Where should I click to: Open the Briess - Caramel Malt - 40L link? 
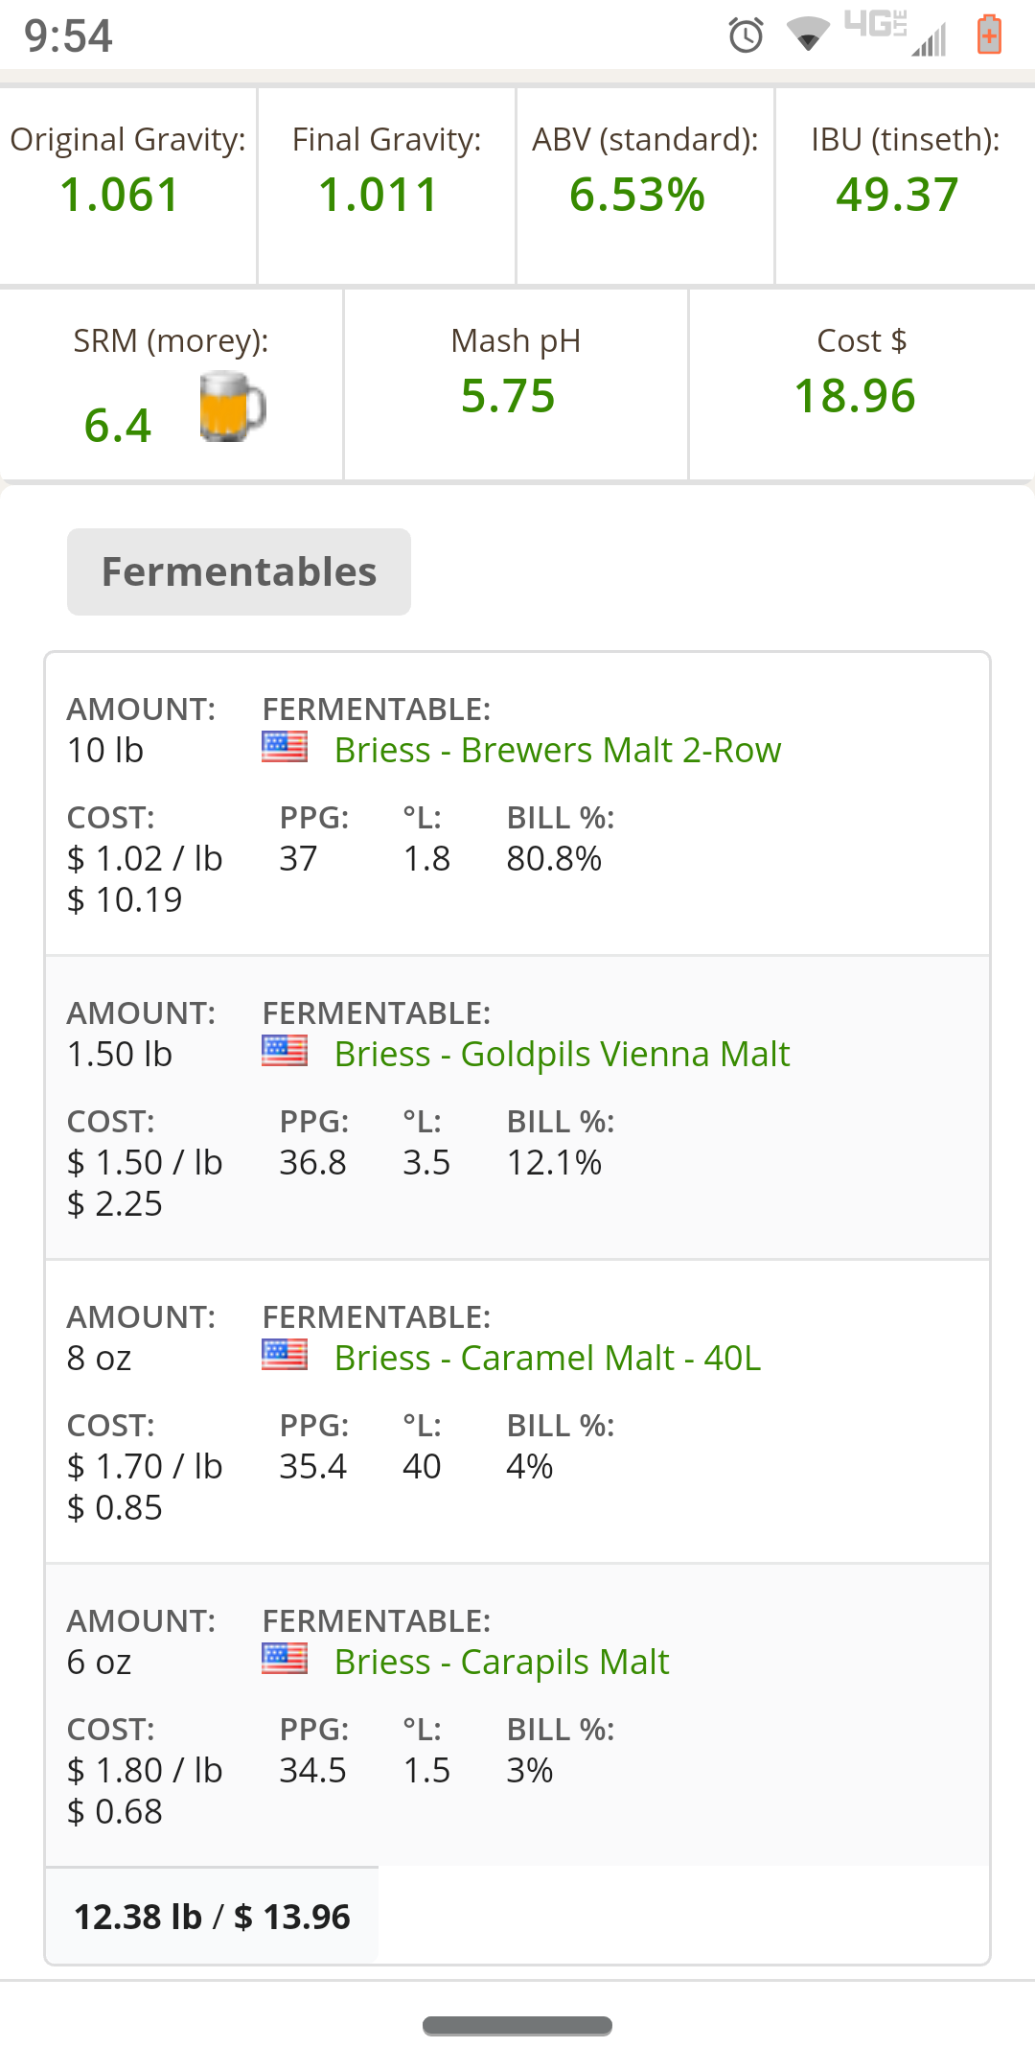pos(548,1358)
